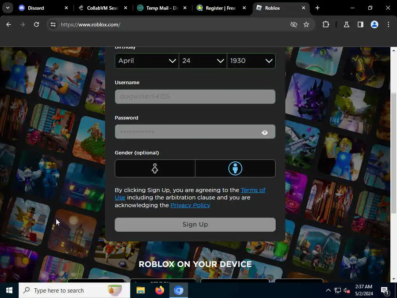397x298 pixels.
Task: Launch Firefox from the taskbar
Action: (x=159, y=290)
